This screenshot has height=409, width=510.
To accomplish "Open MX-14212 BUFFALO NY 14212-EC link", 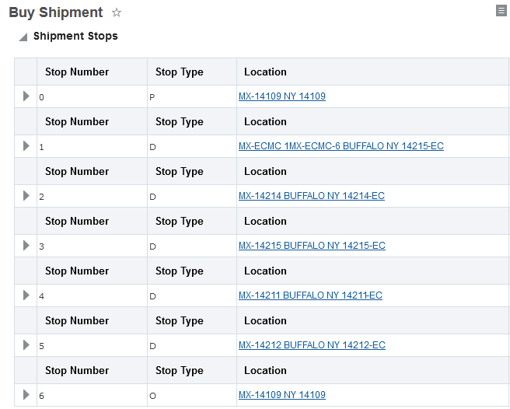I will click(x=312, y=345).
